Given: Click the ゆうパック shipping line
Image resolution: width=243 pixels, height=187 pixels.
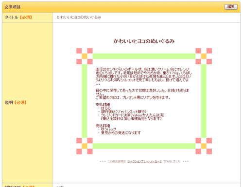Looking at the screenshot, I should click(x=107, y=129).
